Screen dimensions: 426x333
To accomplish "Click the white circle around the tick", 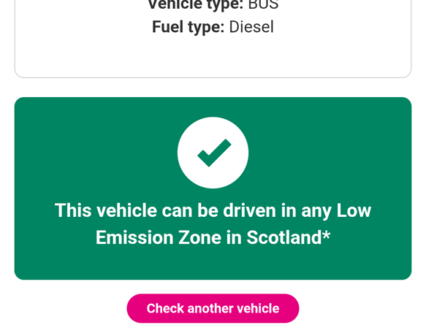I will point(213,153).
